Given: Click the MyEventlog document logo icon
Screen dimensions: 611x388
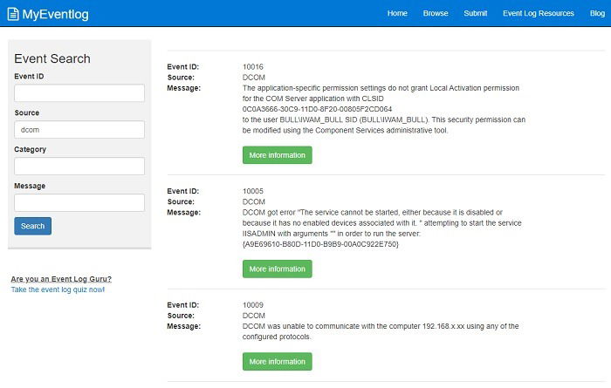Looking at the screenshot, I should pyautogui.click(x=13, y=14).
